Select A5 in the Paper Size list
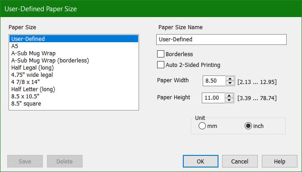The height and width of the screenshot is (172, 302). [74, 46]
